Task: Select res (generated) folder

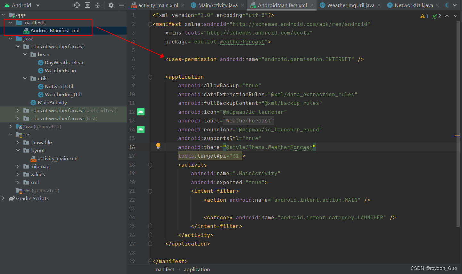Action: coord(38,191)
